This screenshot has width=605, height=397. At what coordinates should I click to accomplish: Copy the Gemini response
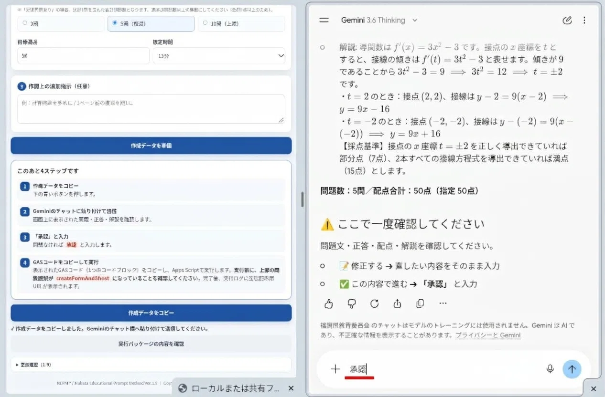tap(420, 303)
